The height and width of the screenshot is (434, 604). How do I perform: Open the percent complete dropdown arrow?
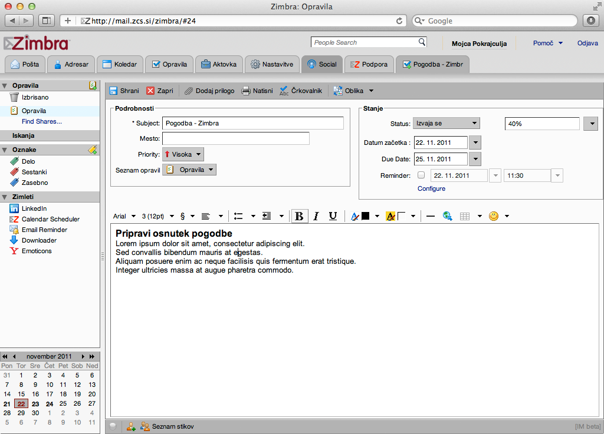point(591,124)
